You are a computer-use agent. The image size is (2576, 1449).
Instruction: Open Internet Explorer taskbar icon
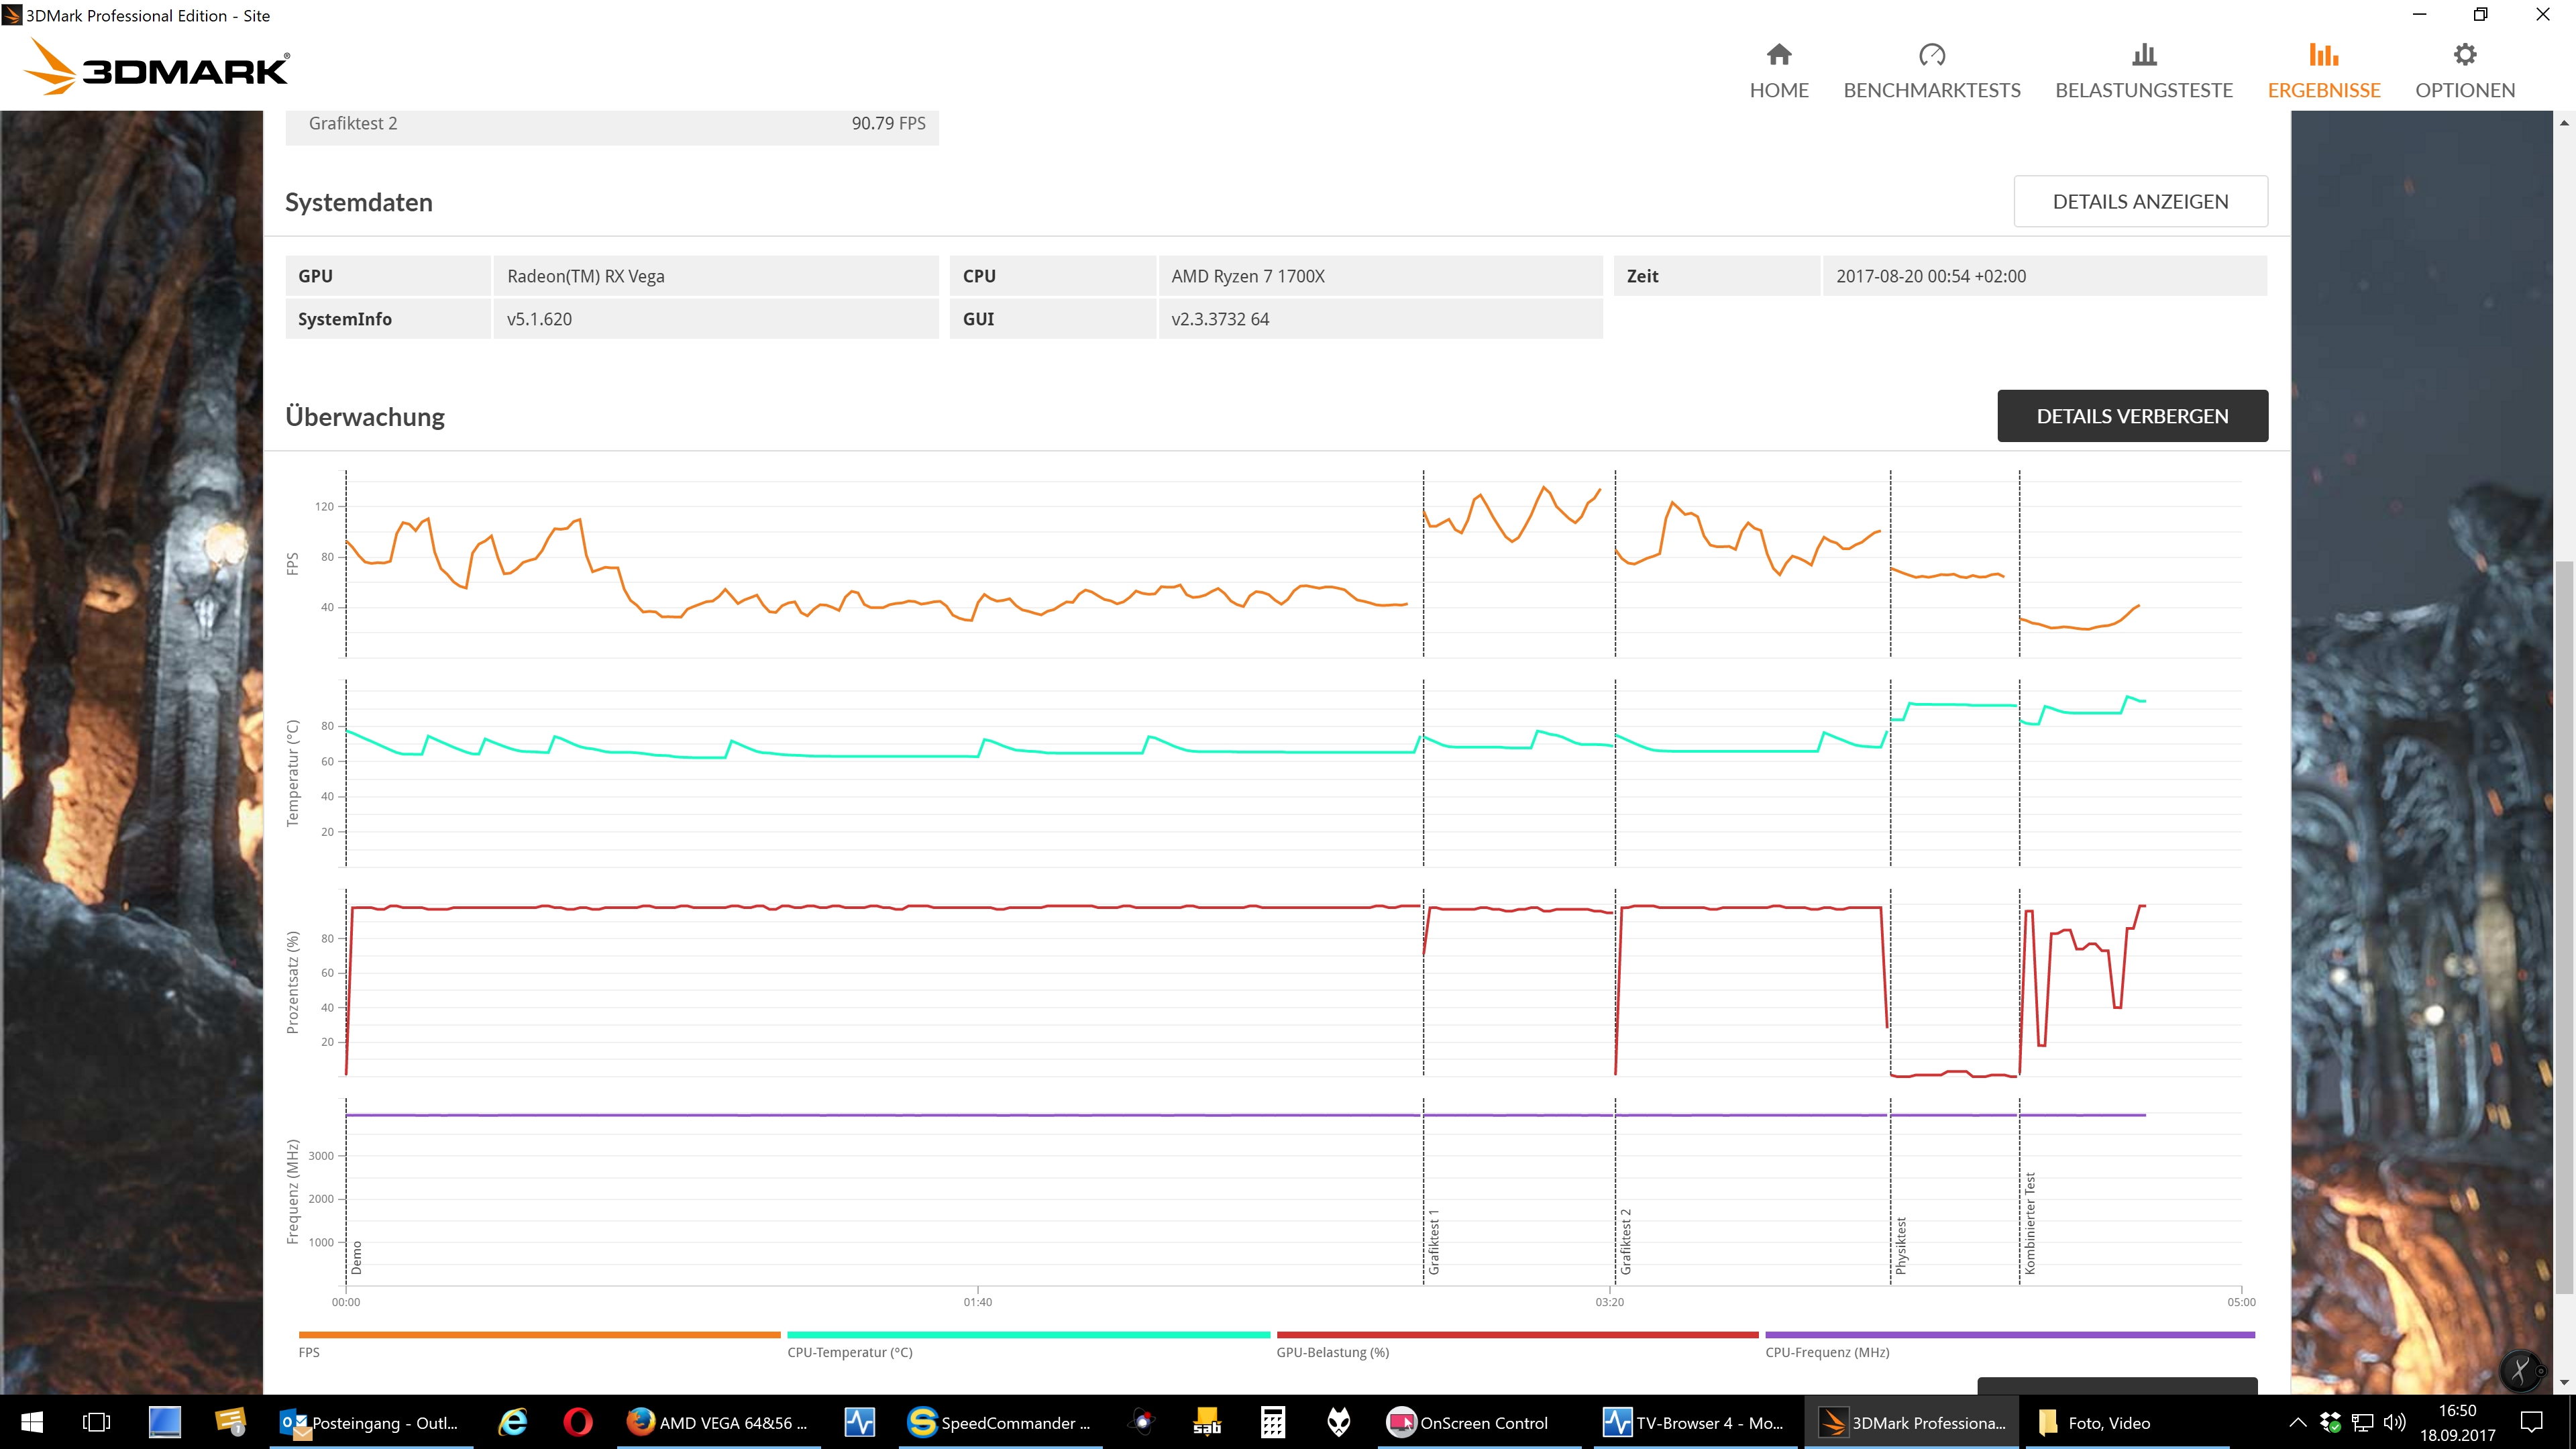[x=513, y=1422]
